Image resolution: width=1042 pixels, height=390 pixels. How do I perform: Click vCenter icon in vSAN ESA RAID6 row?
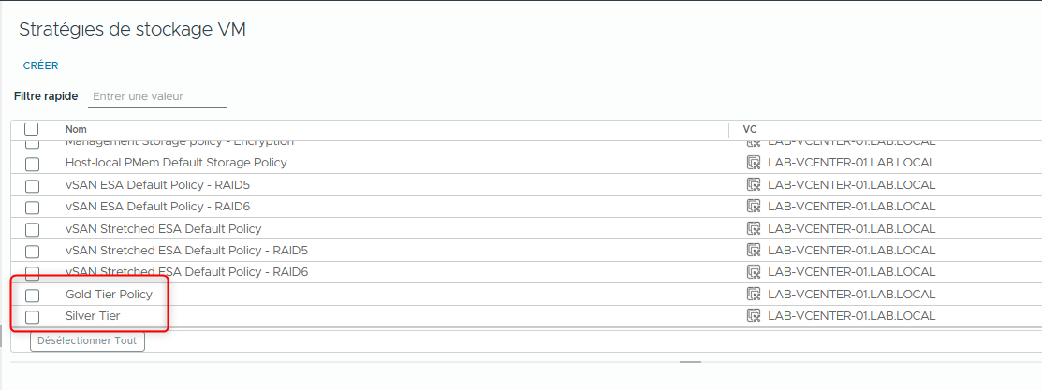754,207
